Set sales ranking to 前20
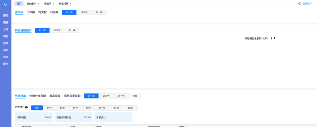Image resolution: width=317 pixels, height=127 pixels. coord(63,108)
